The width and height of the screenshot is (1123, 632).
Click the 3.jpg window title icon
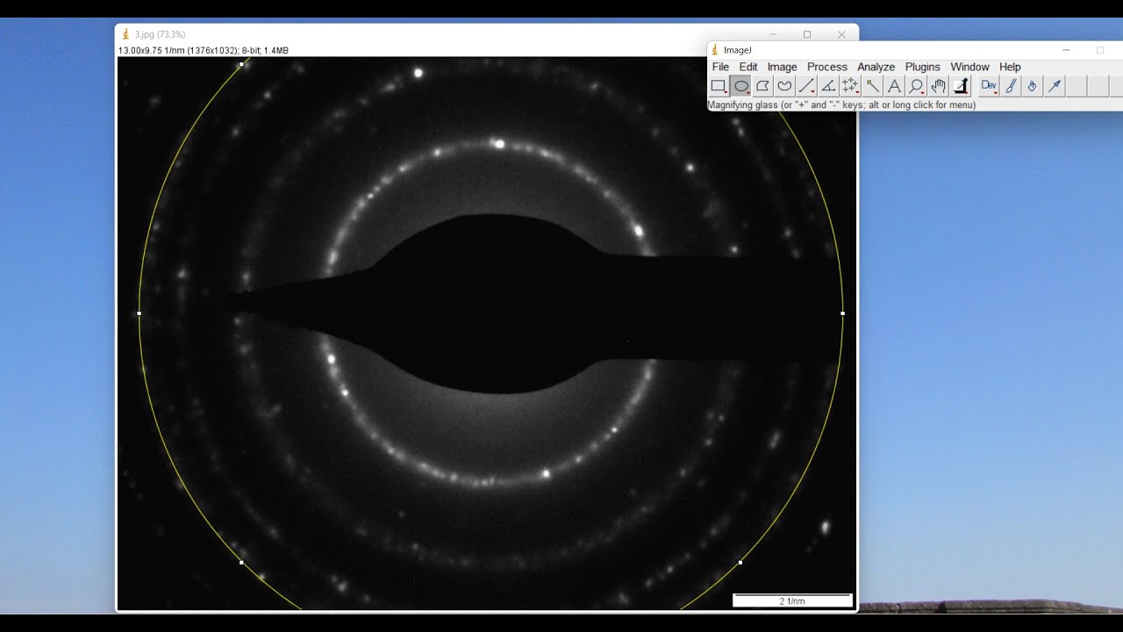(x=125, y=34)
